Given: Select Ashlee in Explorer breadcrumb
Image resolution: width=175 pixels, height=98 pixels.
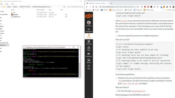Looking at the screenshot, I should coord(9,7).
